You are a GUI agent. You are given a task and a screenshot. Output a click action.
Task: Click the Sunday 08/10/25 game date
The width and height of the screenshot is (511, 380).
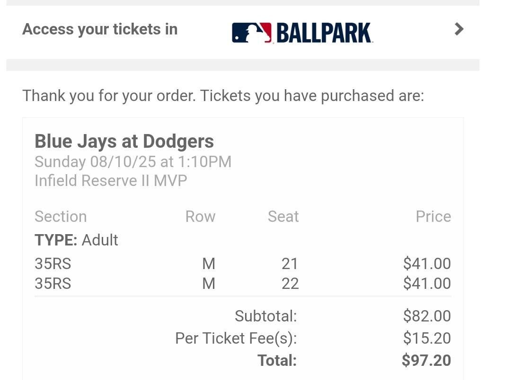(133, 162)
